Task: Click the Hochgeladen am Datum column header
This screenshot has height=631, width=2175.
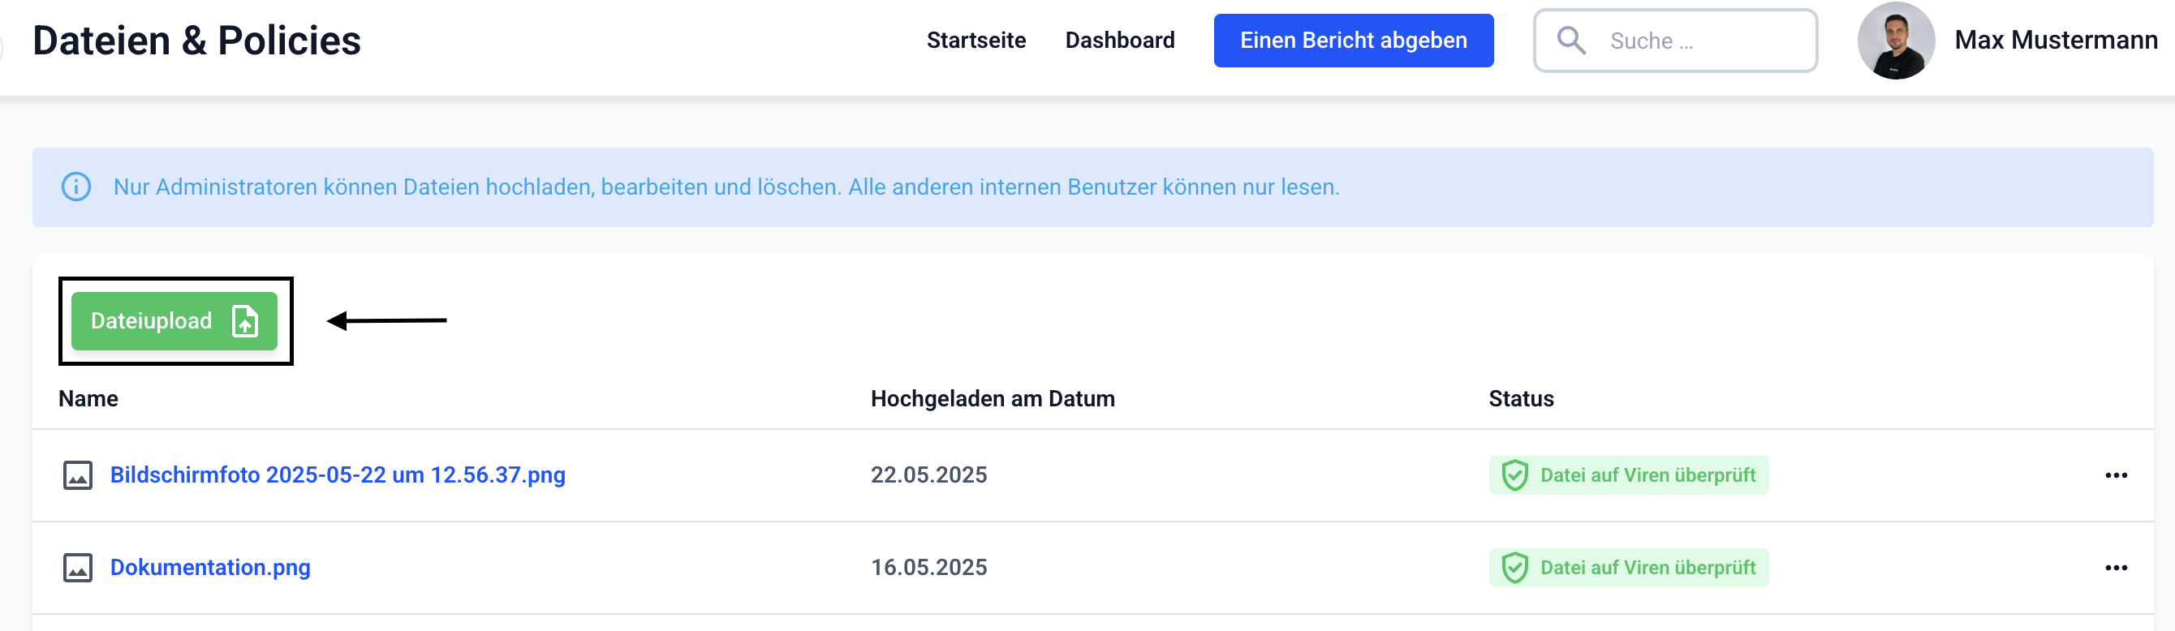Action: [992, 399]
